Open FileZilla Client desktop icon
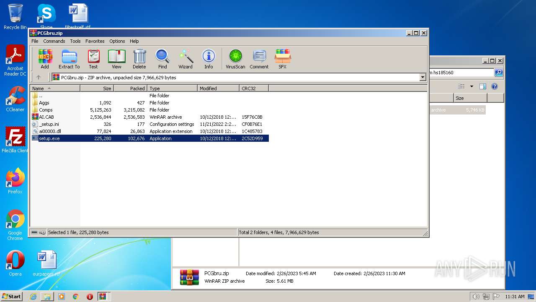The image size is (536, 302). pyautogui.click(x=15, y=140)
